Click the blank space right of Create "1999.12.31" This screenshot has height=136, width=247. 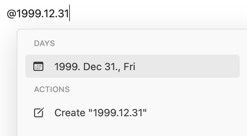click(x=193, y=113)
